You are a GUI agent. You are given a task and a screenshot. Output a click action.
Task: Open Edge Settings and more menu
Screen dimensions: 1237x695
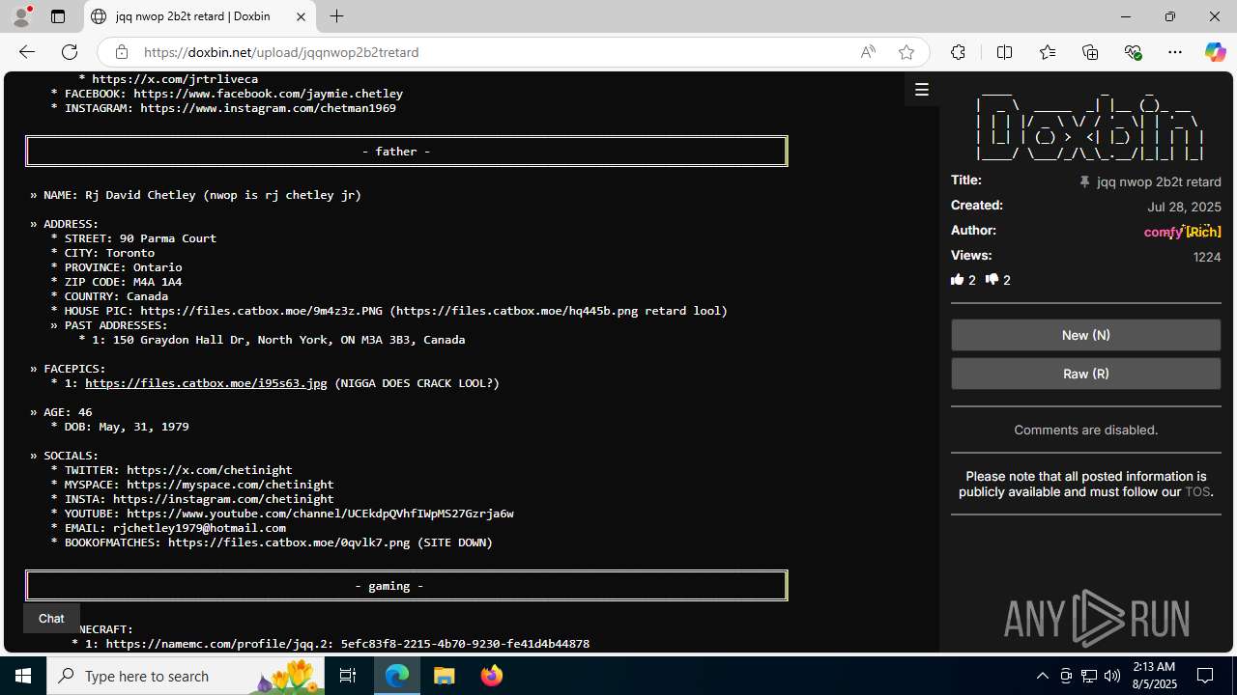pos(1175,52)
